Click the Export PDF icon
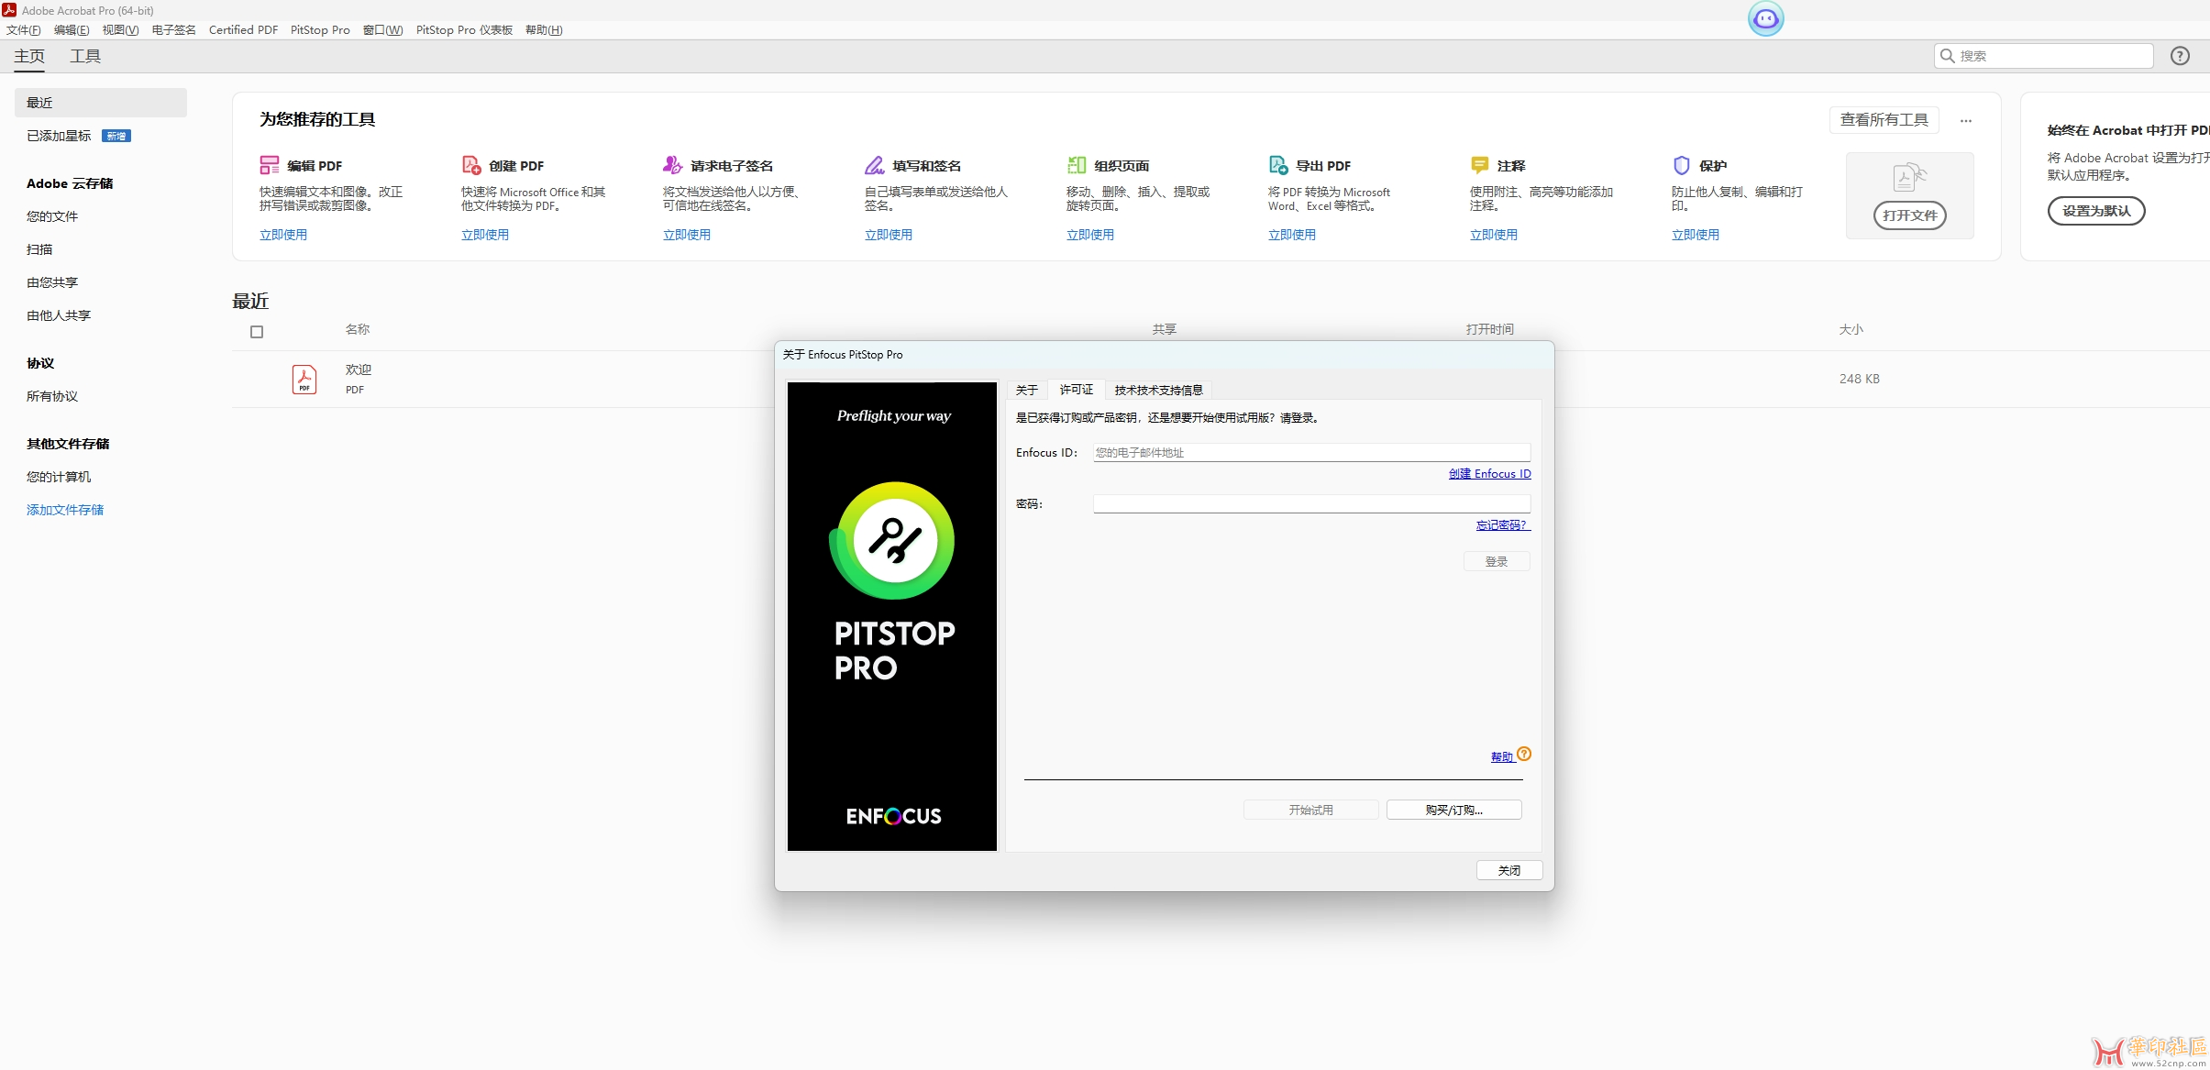The width and height of the screenshot is (2210, 1070). [x=1278, y=165]
